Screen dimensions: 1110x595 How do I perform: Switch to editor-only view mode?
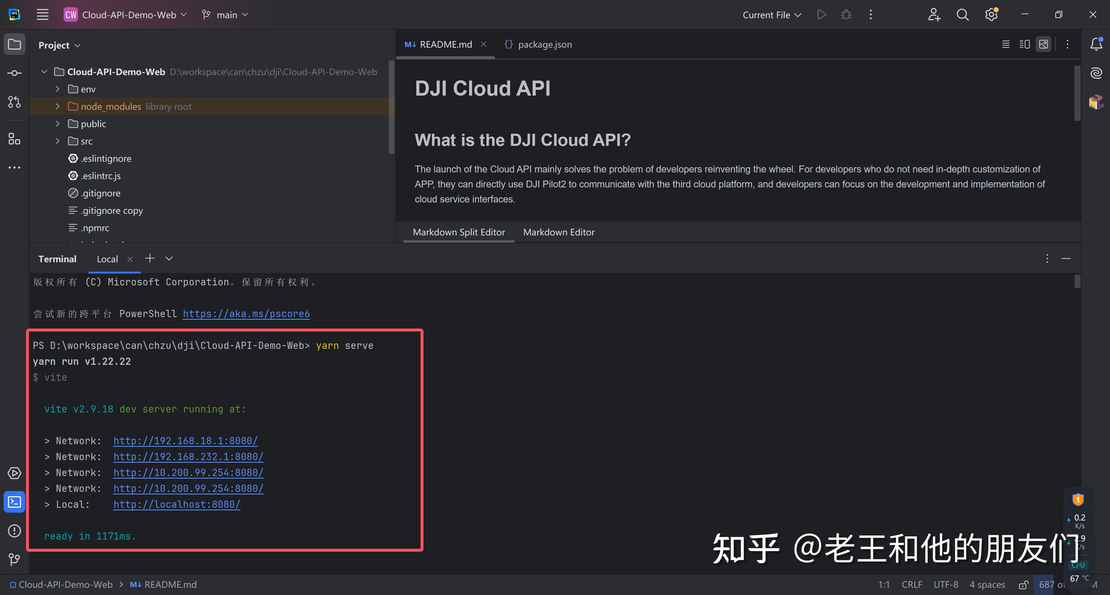[x=1006, y=44]
